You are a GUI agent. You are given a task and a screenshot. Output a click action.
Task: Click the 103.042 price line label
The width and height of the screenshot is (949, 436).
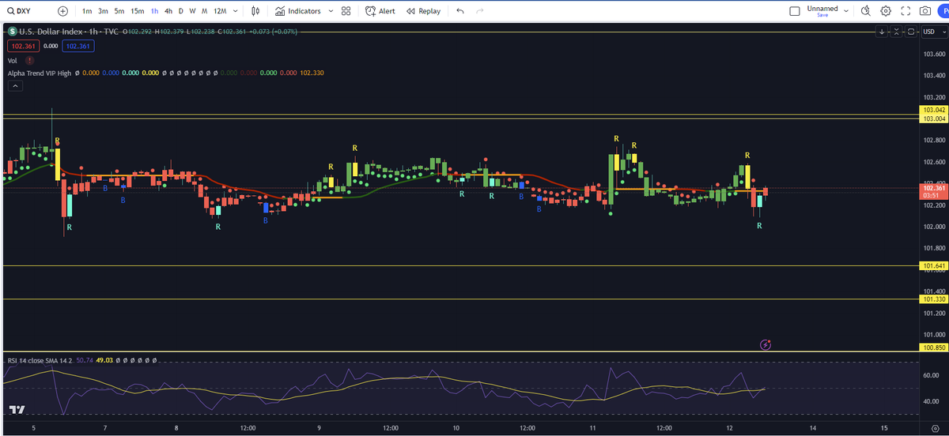pos(934,110)
